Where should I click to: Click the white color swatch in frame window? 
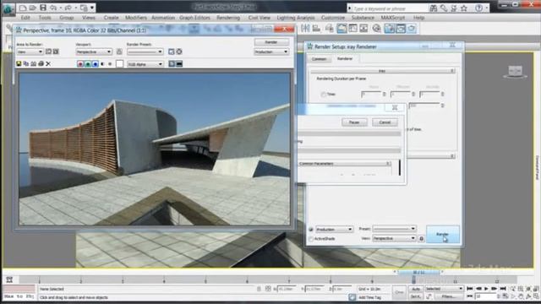[x=119, y=64]
